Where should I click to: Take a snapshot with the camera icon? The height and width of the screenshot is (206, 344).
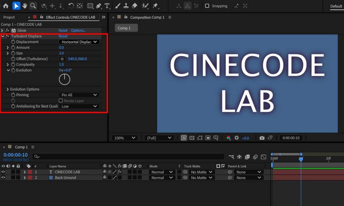(x=262, y=138)
